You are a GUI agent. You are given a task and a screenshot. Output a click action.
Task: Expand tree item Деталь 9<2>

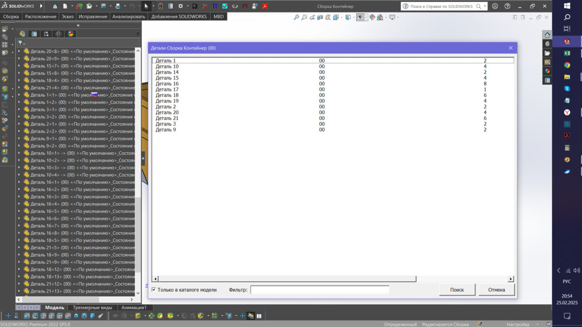[19, 146]
